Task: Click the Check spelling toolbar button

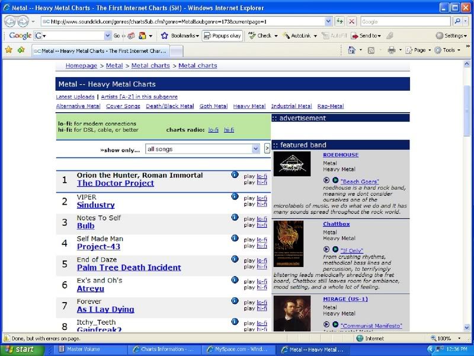Action: click(262, 36)
